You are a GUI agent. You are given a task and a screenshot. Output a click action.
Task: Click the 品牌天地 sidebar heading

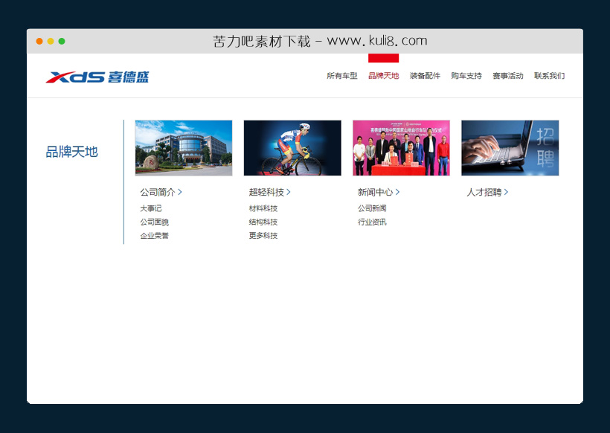tap(72, 150)
